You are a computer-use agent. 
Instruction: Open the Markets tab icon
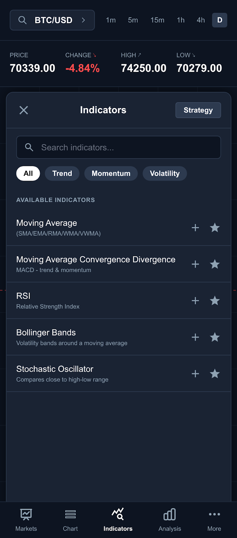pos(26,514)
